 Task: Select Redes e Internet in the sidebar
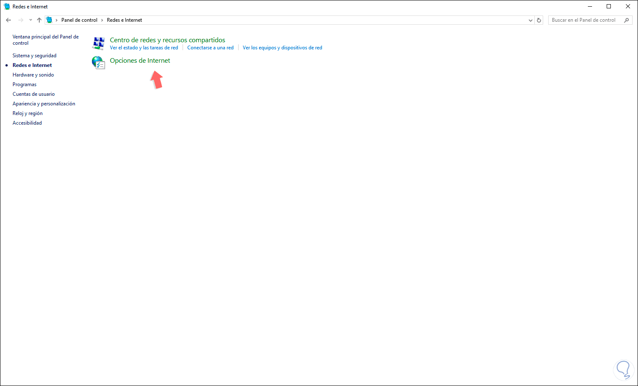click(x=32, y=65)
